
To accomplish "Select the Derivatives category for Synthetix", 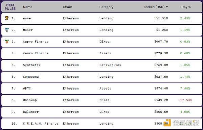I will point(110,65).
